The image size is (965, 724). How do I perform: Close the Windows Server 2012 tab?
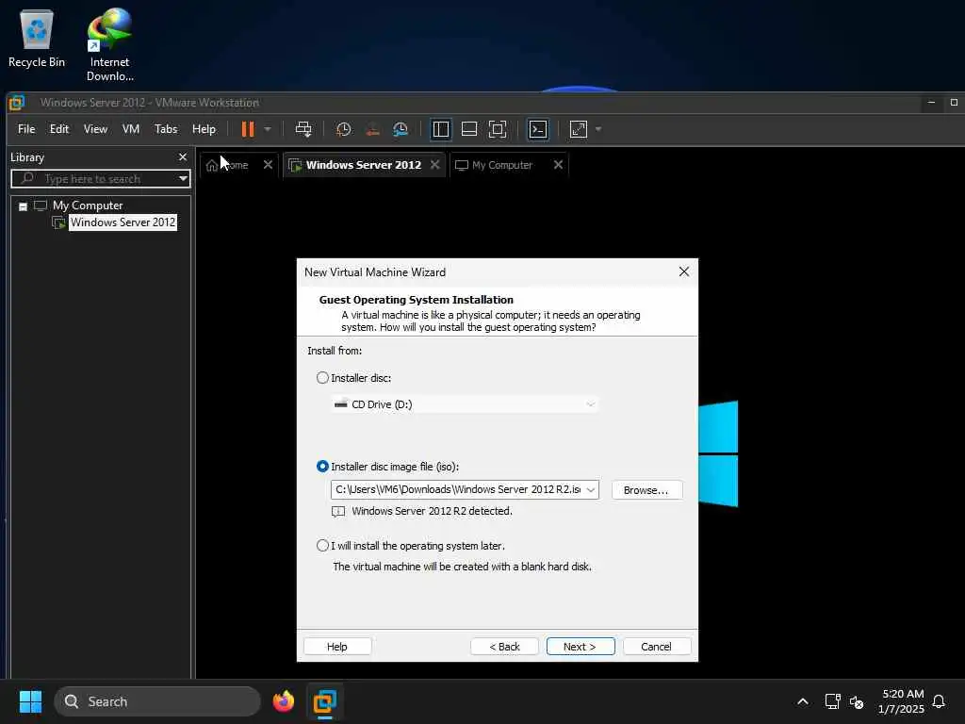coord(435,165)
